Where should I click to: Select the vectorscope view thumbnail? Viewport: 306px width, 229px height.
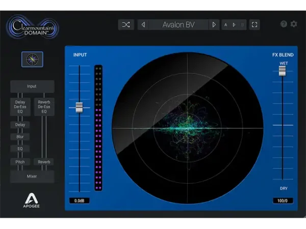pos(33,60)
